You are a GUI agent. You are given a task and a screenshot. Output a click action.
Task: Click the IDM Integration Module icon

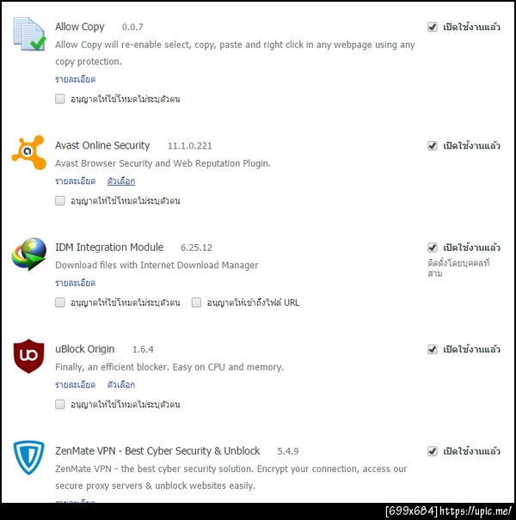(x=29, y=254)
